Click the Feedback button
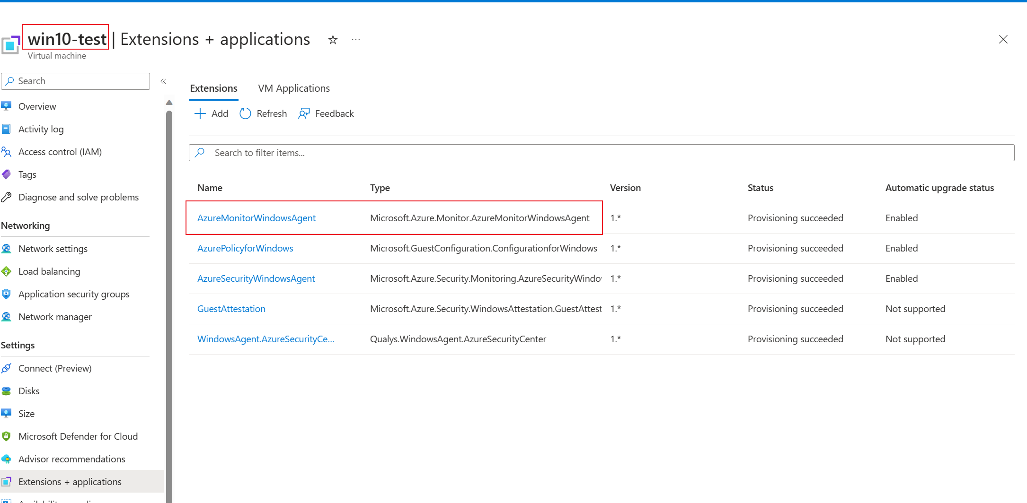Viewport: 1027px width, 503px height. [x=326, y=113]
